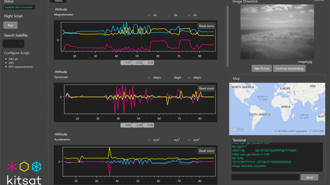Click Continue downlinking button
This screenshot has height=185, width=330.
click(x=289, y=69)
